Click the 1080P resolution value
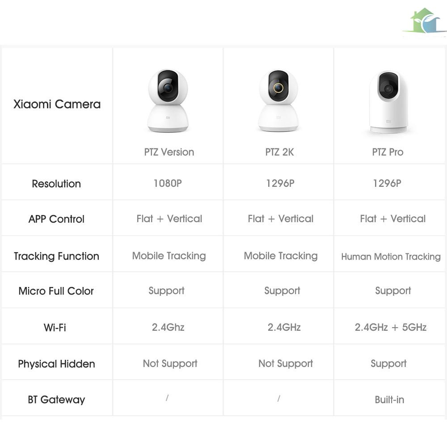Viewport: 447px width, 447px height. [168, 183]
